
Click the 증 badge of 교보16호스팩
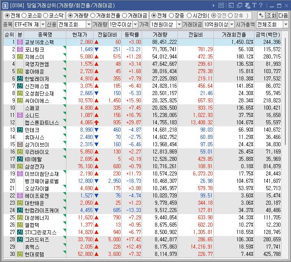click(x=20, y=42)
